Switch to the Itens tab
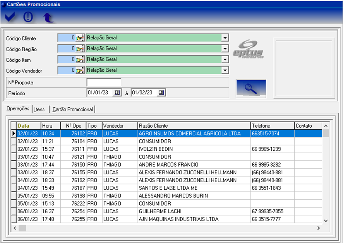The image size is (343, 243). coord(39,110)
